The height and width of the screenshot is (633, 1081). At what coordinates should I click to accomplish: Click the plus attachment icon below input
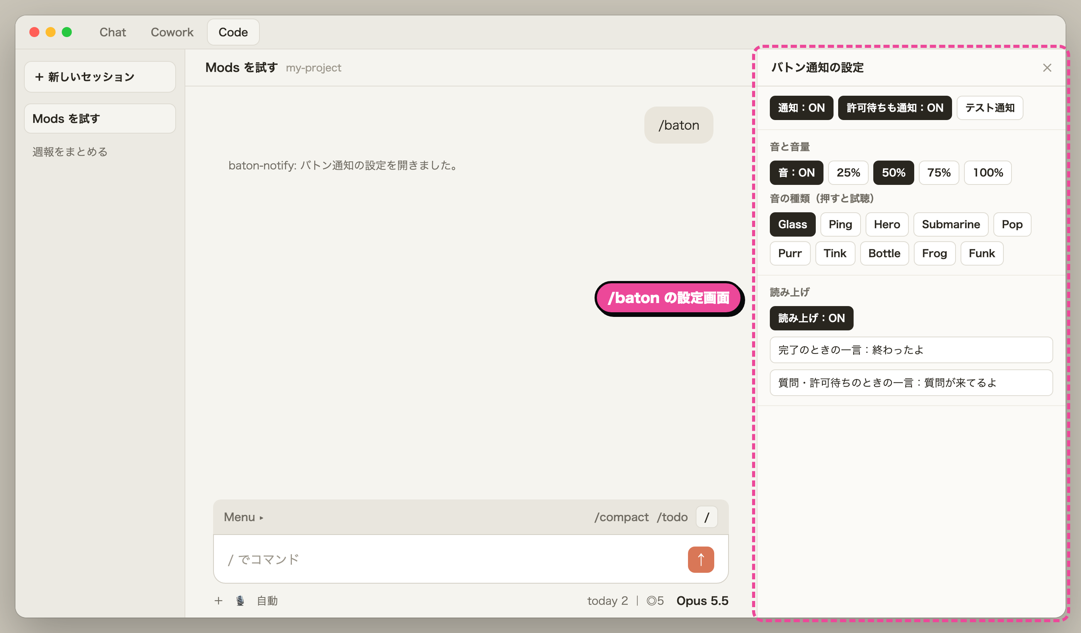(219, 601)
